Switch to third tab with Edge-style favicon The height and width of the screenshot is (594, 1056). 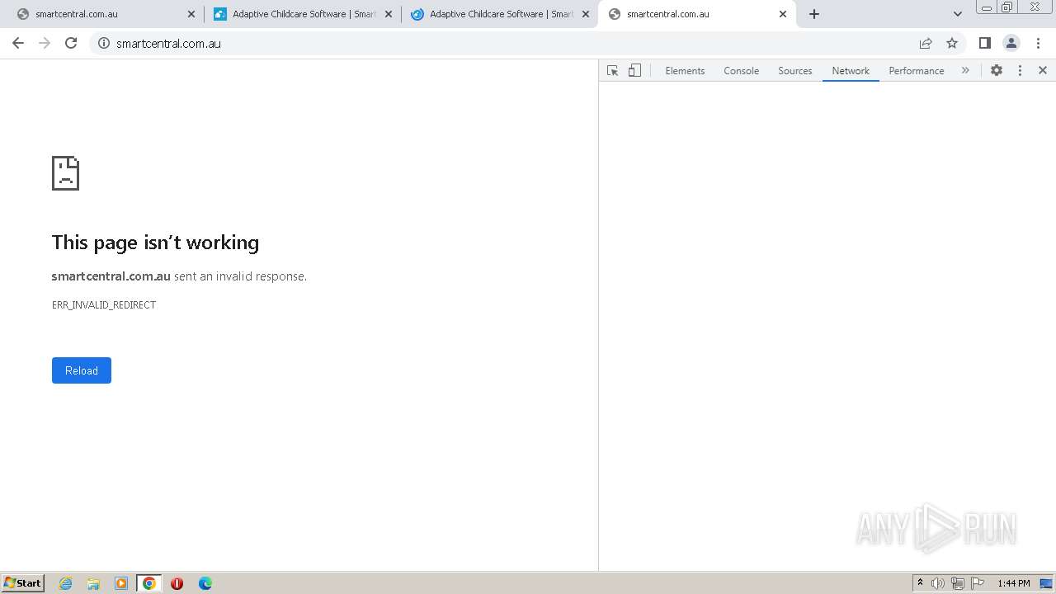pos(499,14)
